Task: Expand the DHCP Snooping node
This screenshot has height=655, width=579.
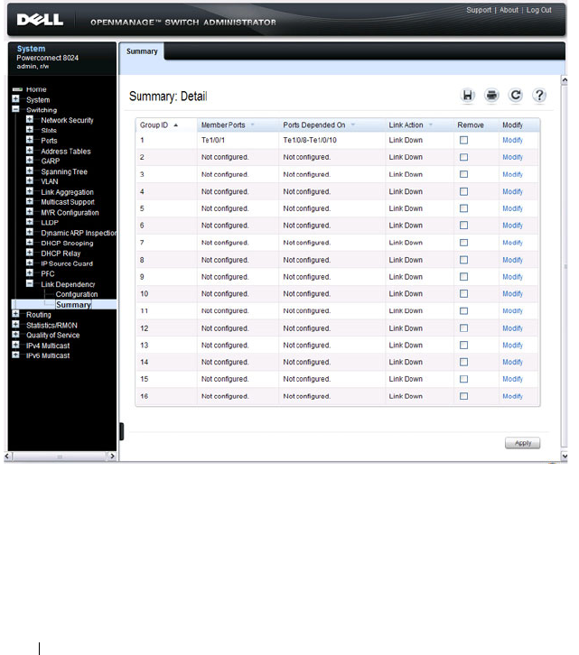Action: pyautogui.click(x=29, y=242)
